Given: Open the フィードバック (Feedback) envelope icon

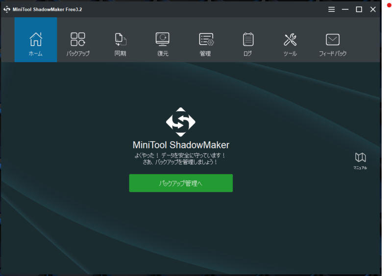Looking at the screenshot, I should [x=333, y=40].
